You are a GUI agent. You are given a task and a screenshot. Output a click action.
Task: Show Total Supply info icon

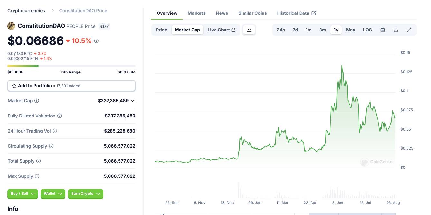coord(38,161)
